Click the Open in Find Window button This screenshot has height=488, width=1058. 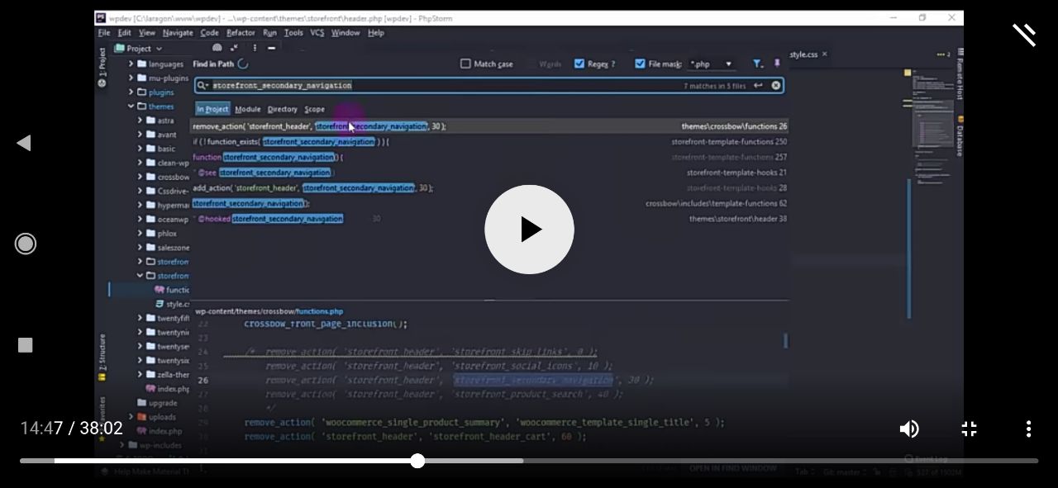point(733,468)
